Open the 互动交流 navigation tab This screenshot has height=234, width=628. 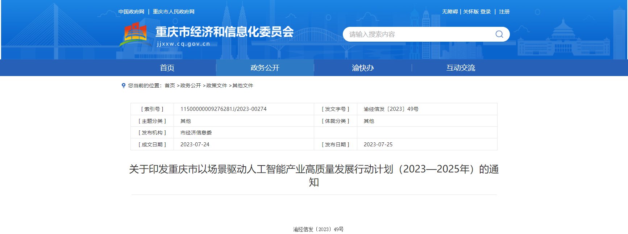(x=461, y=68)
